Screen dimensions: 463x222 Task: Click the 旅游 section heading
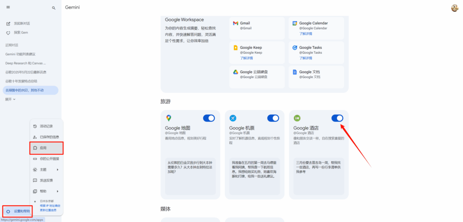click(x=165, y=102)
